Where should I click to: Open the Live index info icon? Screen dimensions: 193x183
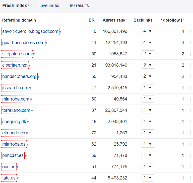click(61, 5)
